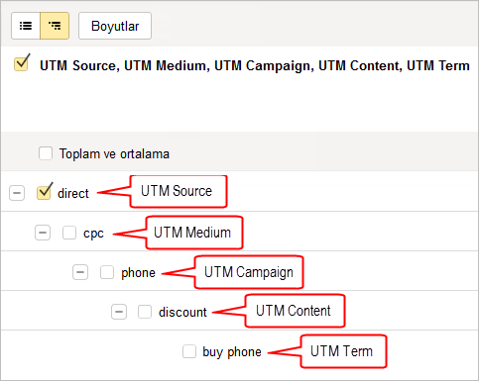Uncheck the direct row checkbox

[44, 193]
